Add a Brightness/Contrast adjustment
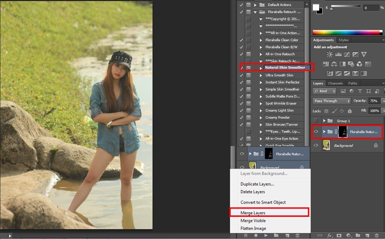385x239 pixels. (x=330, y=54)
